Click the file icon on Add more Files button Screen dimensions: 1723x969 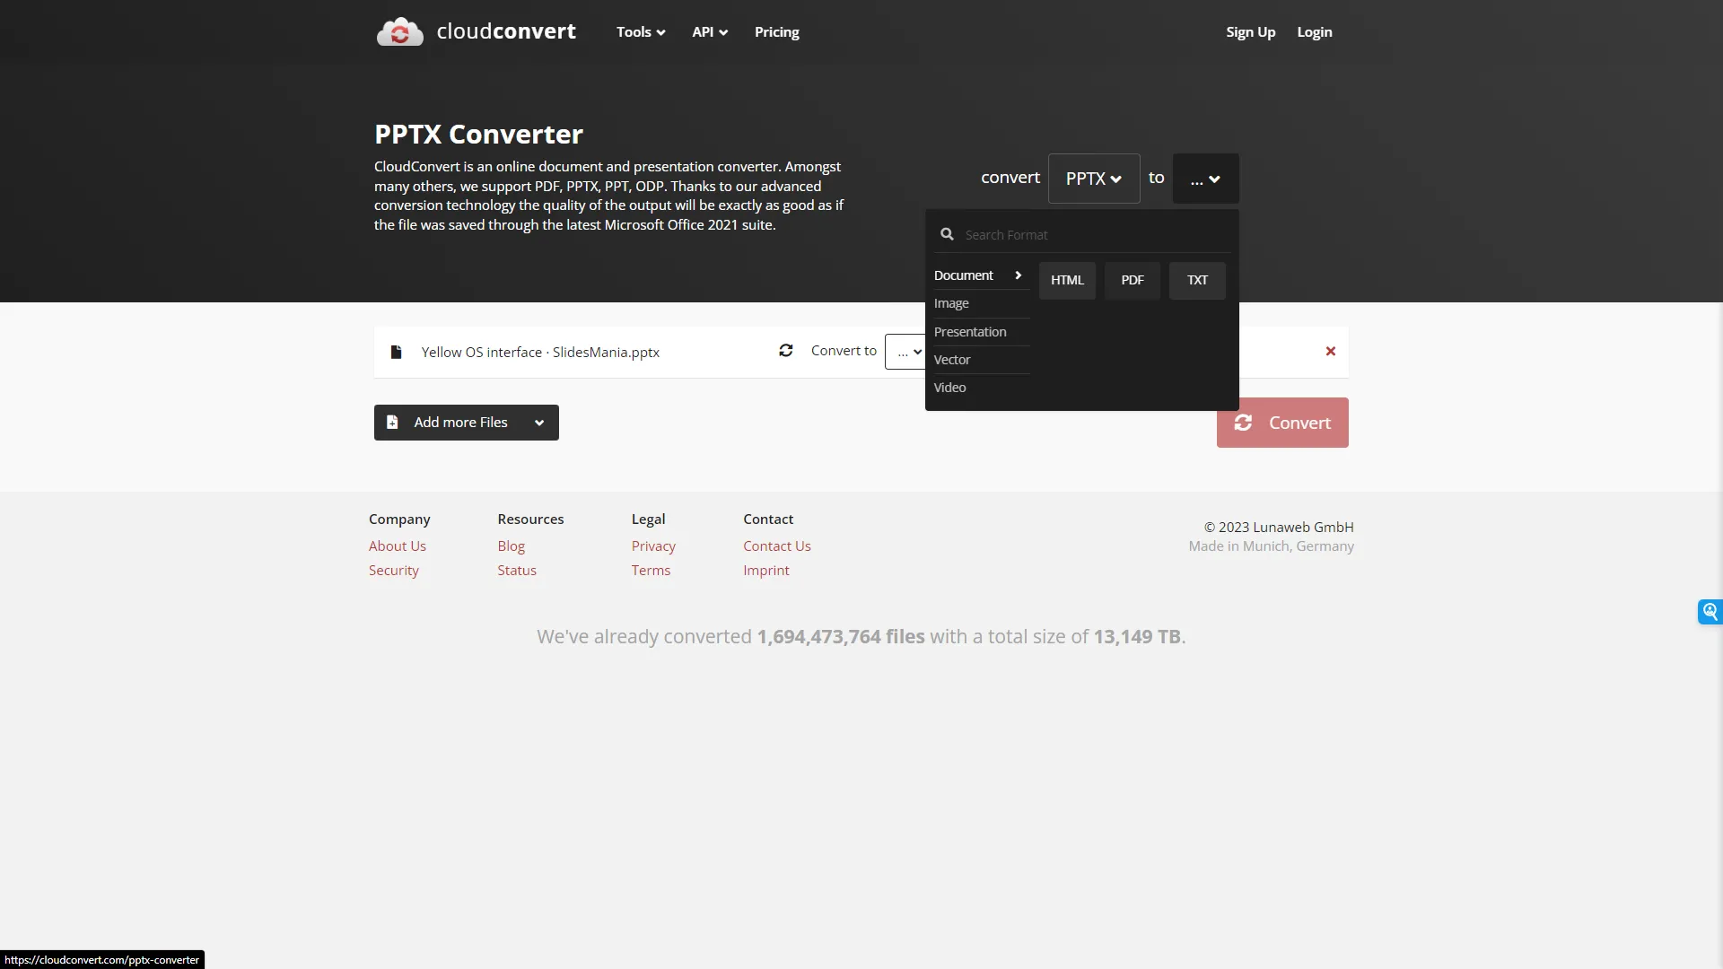[x=392, y=422]
